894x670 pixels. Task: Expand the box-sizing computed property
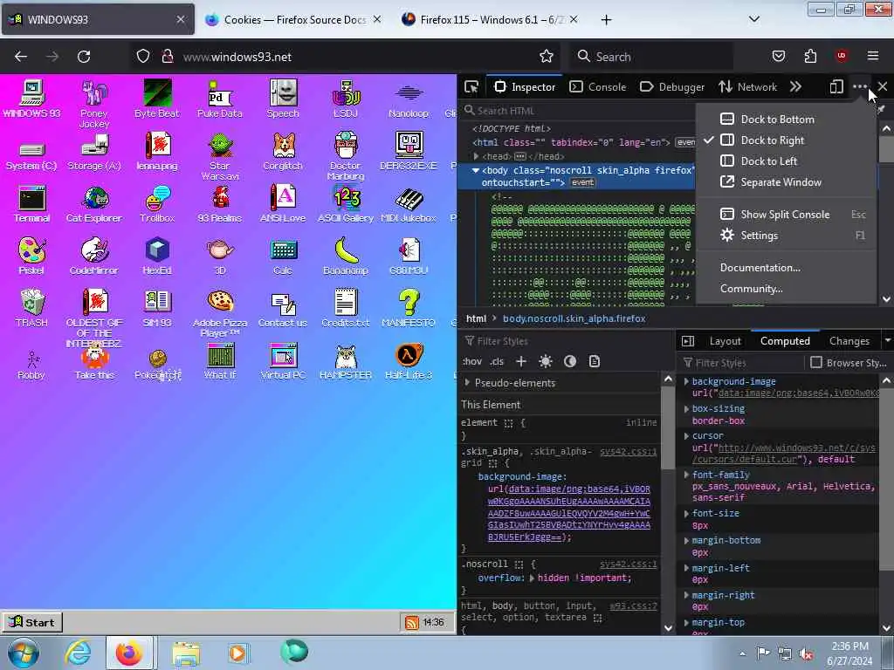(x=686, y=408)
